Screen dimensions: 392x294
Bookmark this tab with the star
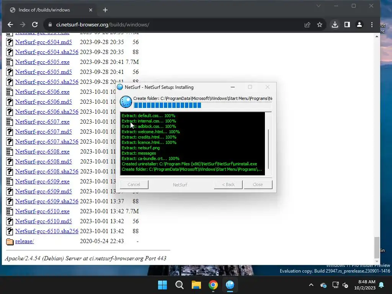[x=320, y=24]
